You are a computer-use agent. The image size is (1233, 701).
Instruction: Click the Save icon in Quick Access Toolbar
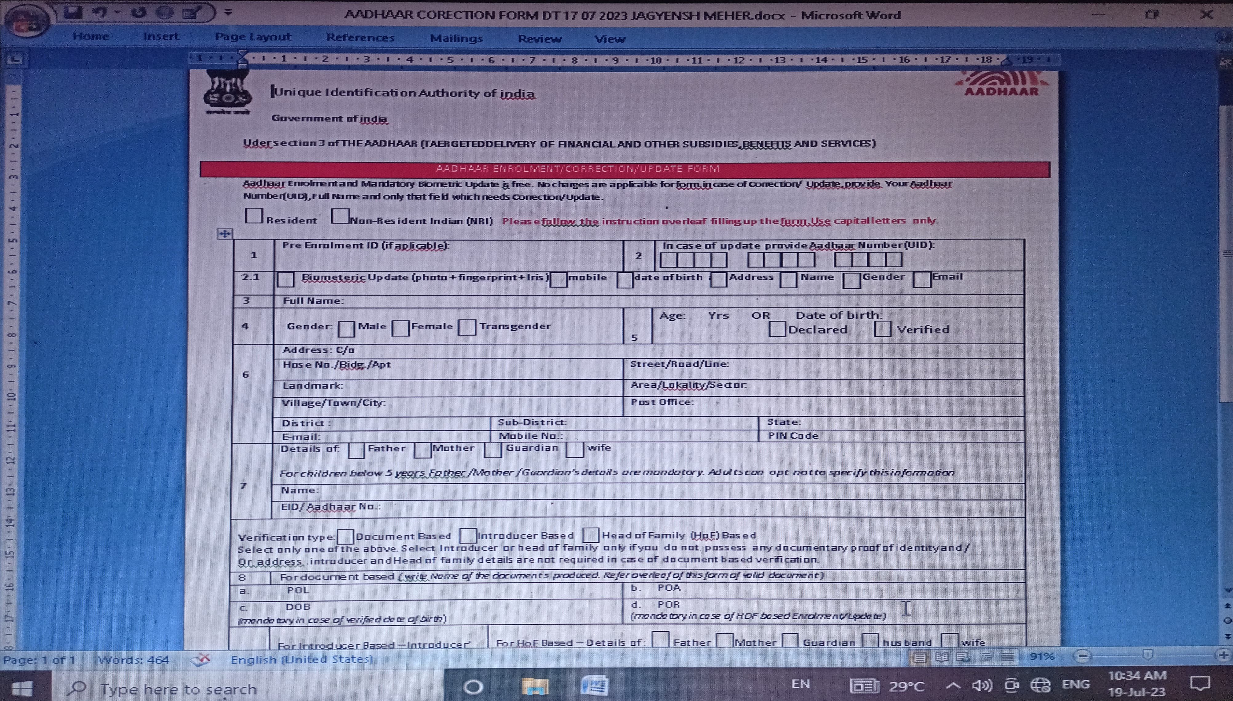click(74, 13)
